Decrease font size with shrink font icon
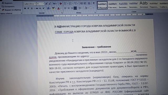This screenshot has width=168, height=95. (50, 4)
